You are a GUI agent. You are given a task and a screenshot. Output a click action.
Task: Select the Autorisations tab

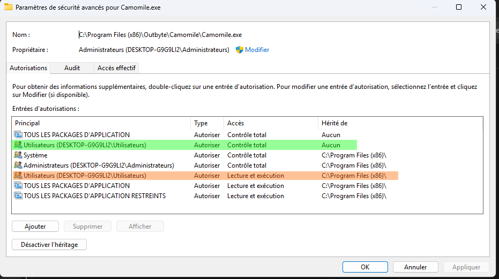[x=28, y=68]
